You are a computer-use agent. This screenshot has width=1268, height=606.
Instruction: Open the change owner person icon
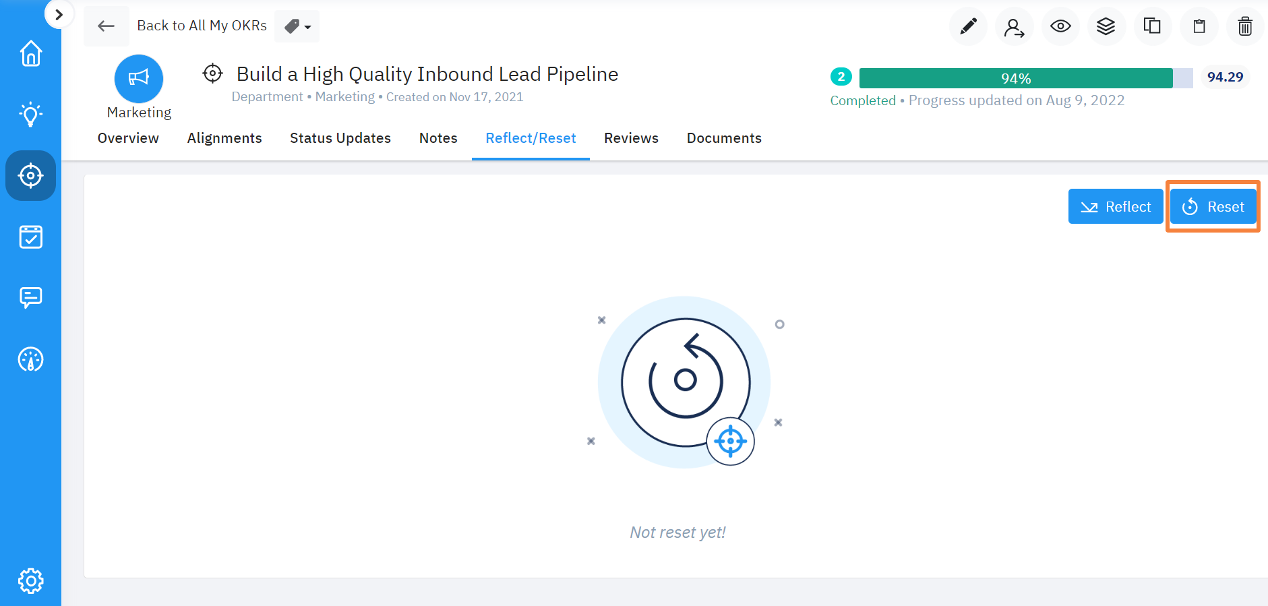tap(1014, 27)
